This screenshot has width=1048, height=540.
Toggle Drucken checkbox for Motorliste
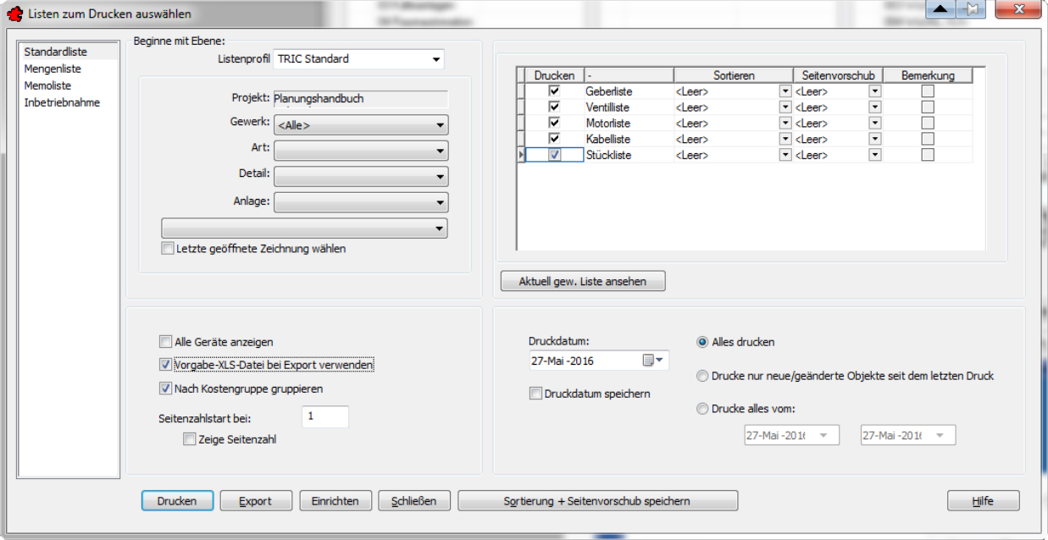[554, 124]
